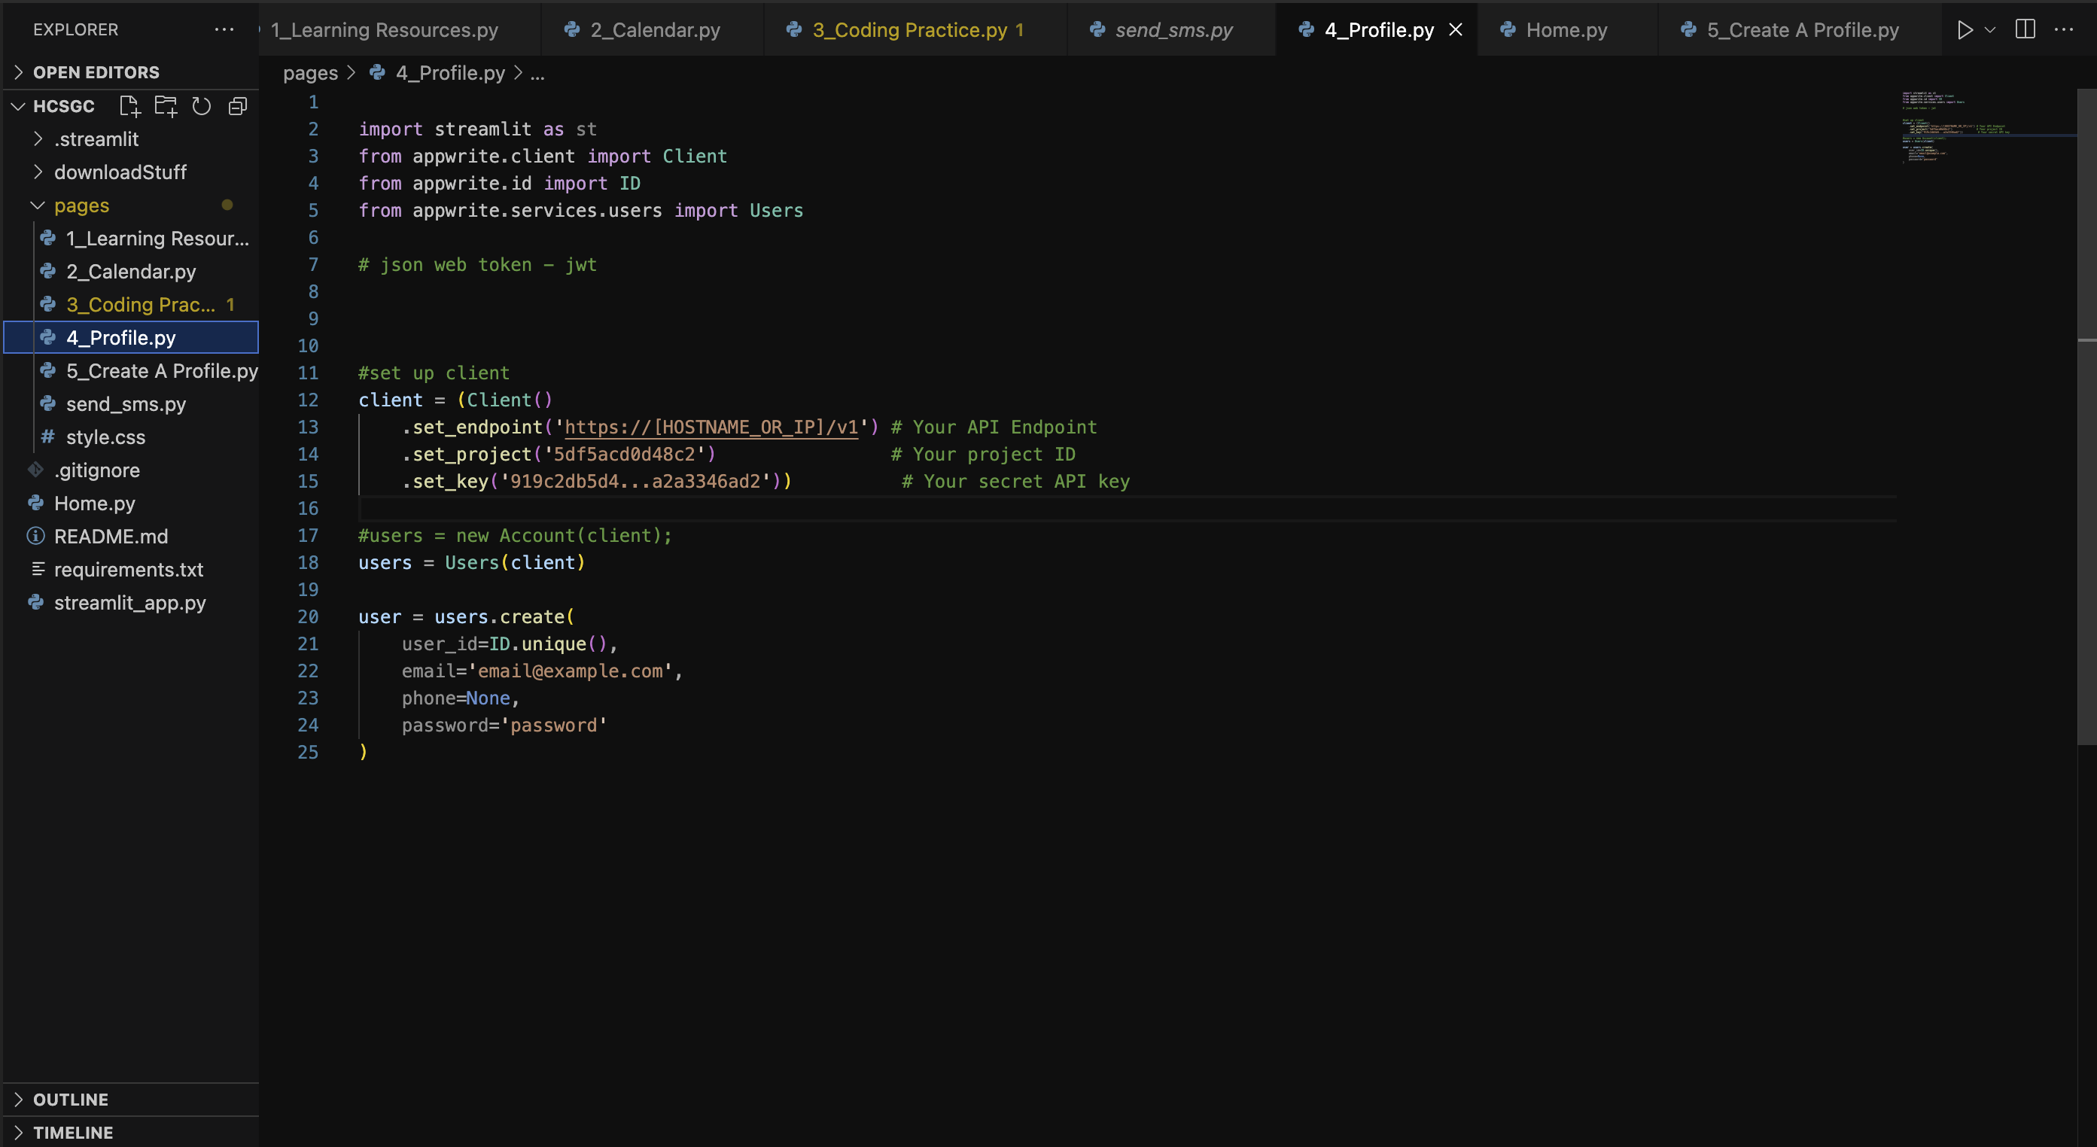Open Explorer views and more actions menu
This screenshot has width=2097, height=1147.
pos(224,30)
